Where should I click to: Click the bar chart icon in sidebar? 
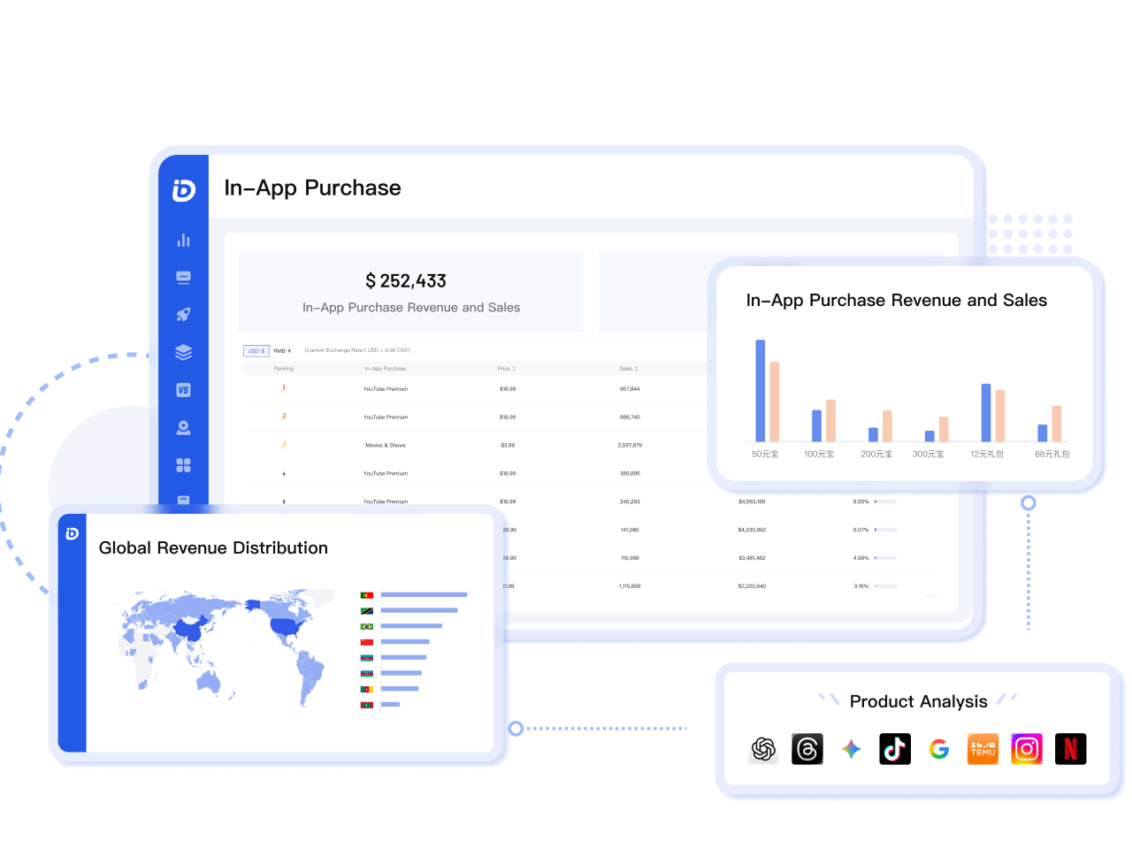(183, 241)
